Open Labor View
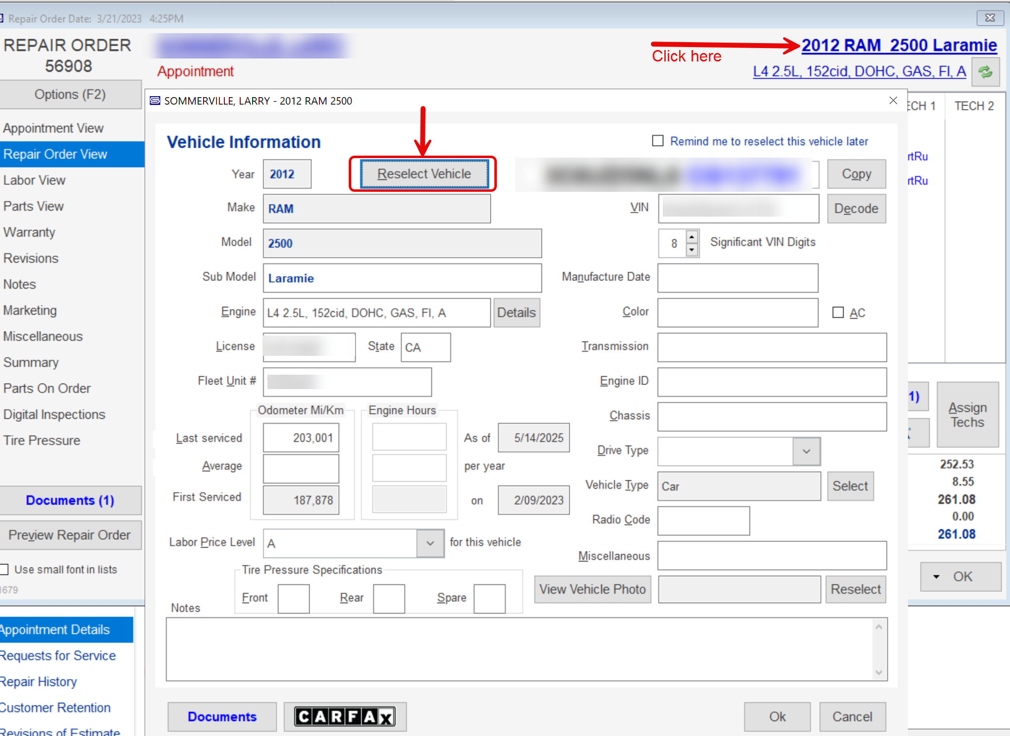1010x736 pixels. (x=35, y=180)
